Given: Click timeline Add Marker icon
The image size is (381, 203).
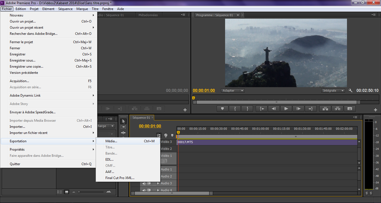Looking at the screenshot, I should pyautogui.click(x=172, y=135).
